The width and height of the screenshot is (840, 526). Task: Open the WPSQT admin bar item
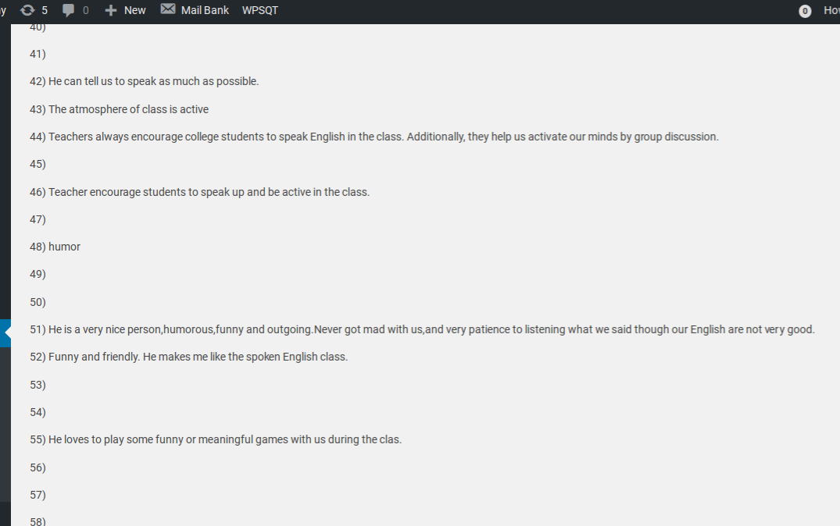click(260, 10)
